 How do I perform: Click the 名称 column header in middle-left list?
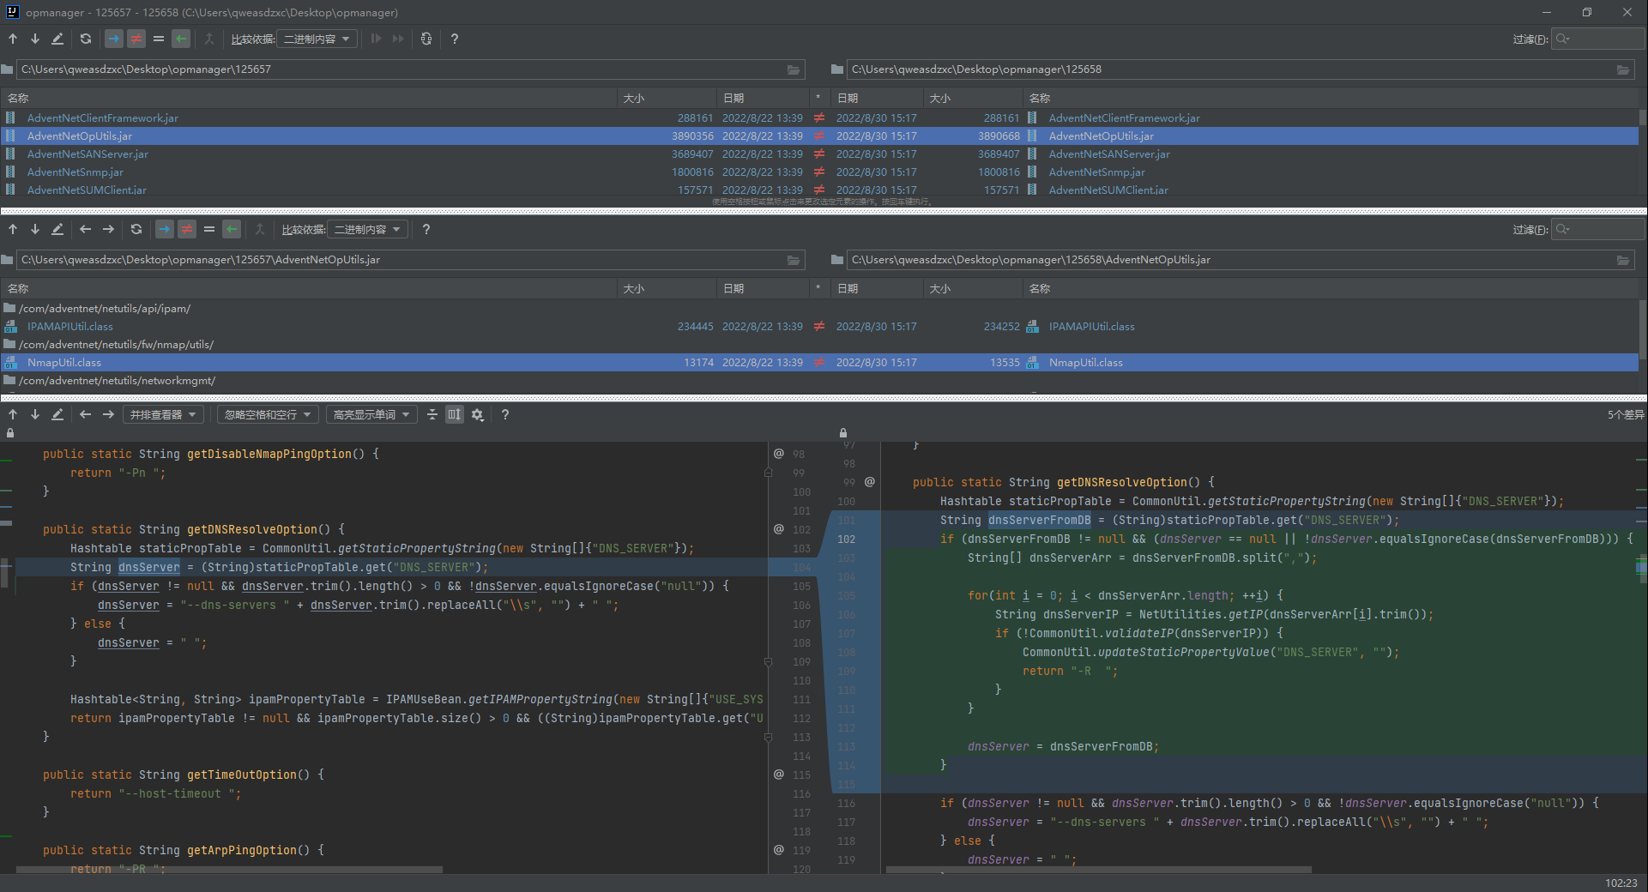pyautogui.click(x=18, y=289)
